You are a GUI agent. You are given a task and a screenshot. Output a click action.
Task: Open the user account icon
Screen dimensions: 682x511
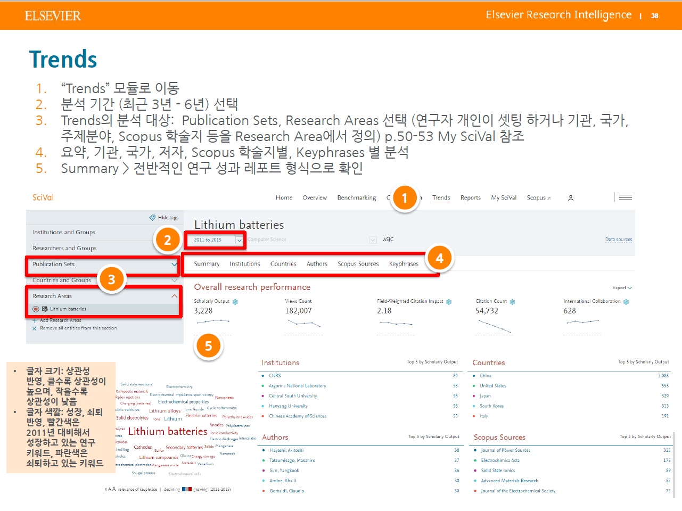571,198
